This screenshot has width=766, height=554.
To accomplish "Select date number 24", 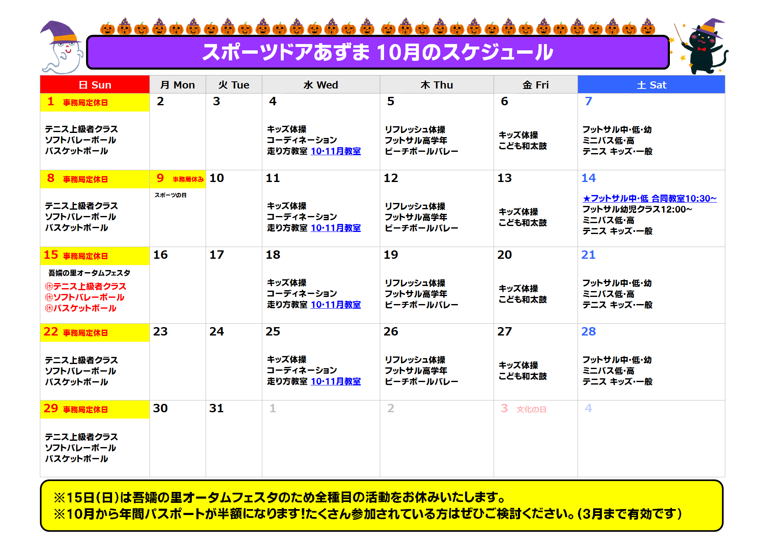I will 217,331.
